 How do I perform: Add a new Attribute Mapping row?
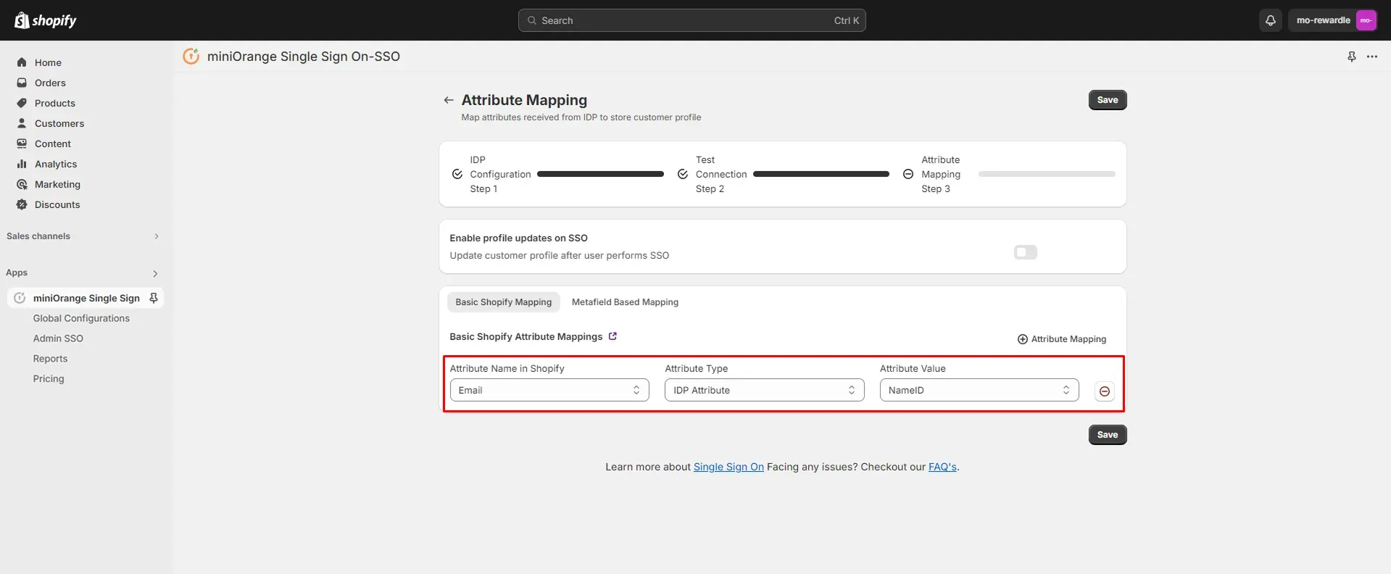(x=1062, y=339)
